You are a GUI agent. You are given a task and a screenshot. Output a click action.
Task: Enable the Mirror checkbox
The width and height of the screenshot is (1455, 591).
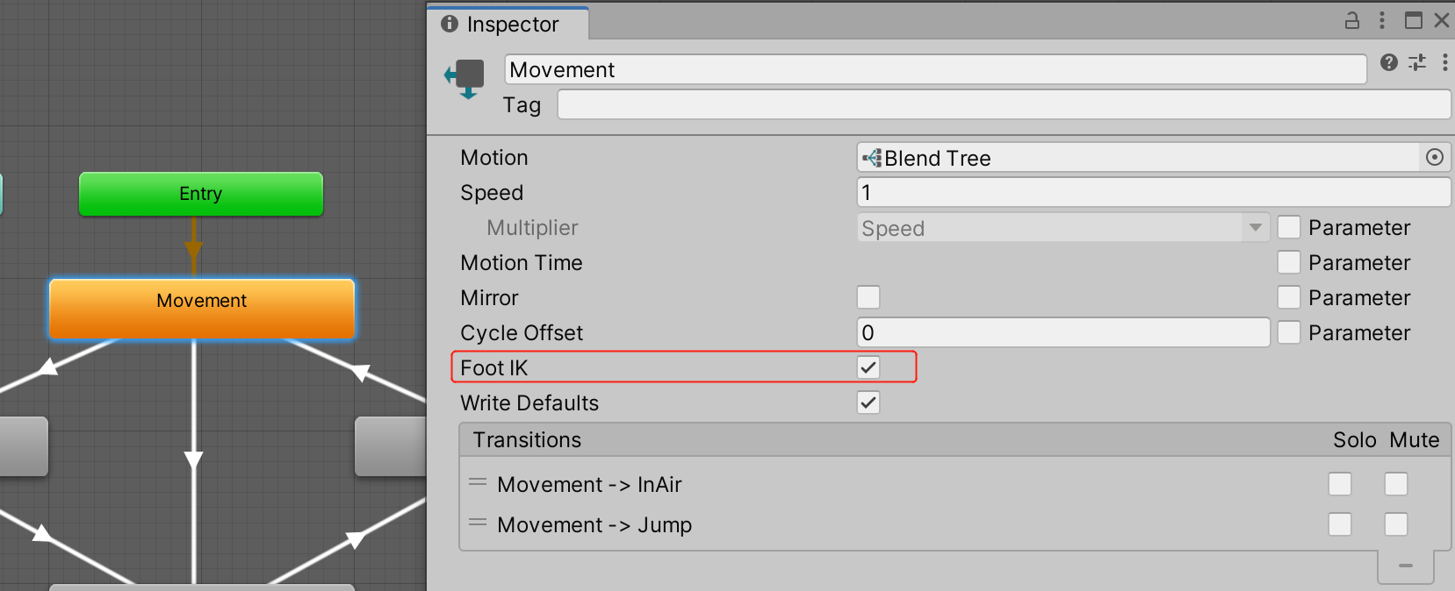click(868, 297)
